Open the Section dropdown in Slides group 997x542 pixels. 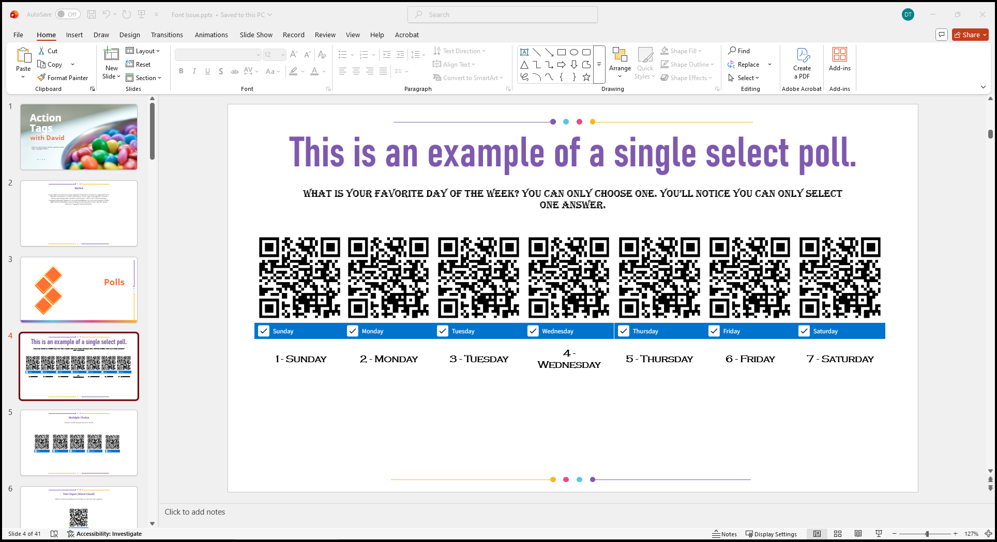(145, 78)
